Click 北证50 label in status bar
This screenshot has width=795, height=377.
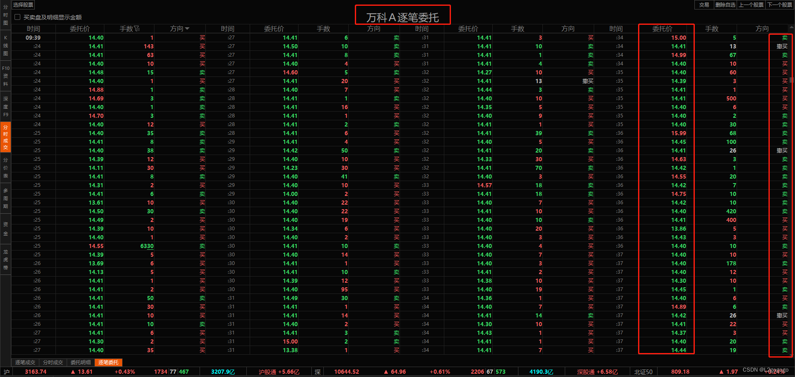click(643, 372)
